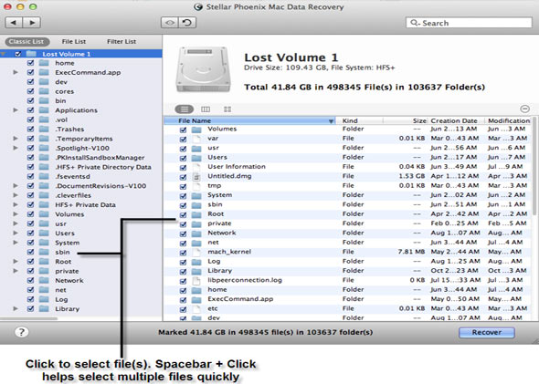Switch to column view icon
This screenshot has height=384, width=539.
(x=206, y=109)
